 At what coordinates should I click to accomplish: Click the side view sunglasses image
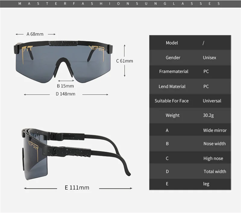pos(76,154)
